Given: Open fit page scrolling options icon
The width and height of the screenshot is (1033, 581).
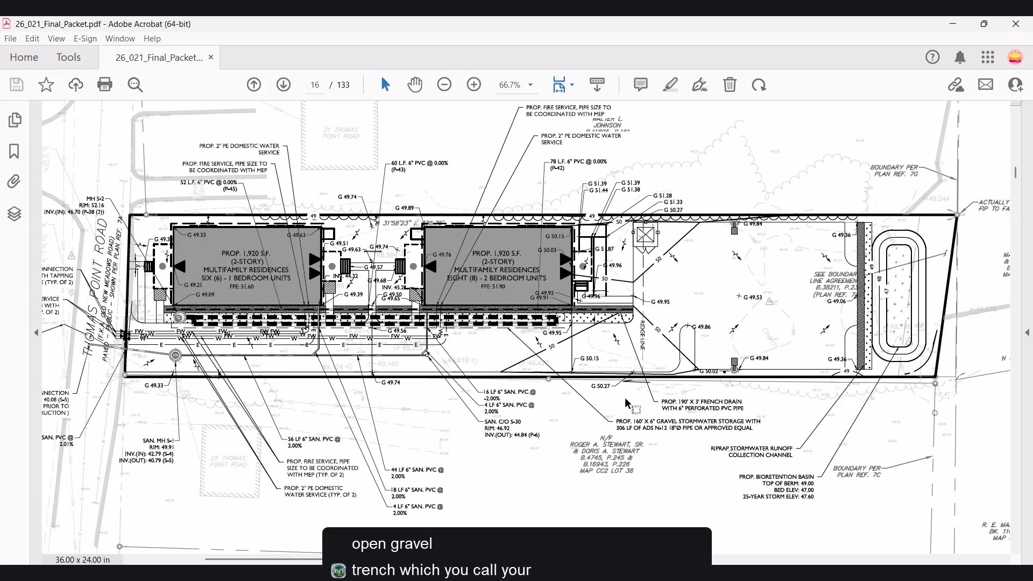Looking at the screenshot, I should click(563, 84).
